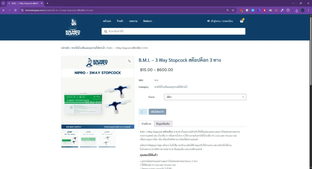Click เข้าสู่ระบบ / ลงทะเบียน login link

[x=220, y=21]
